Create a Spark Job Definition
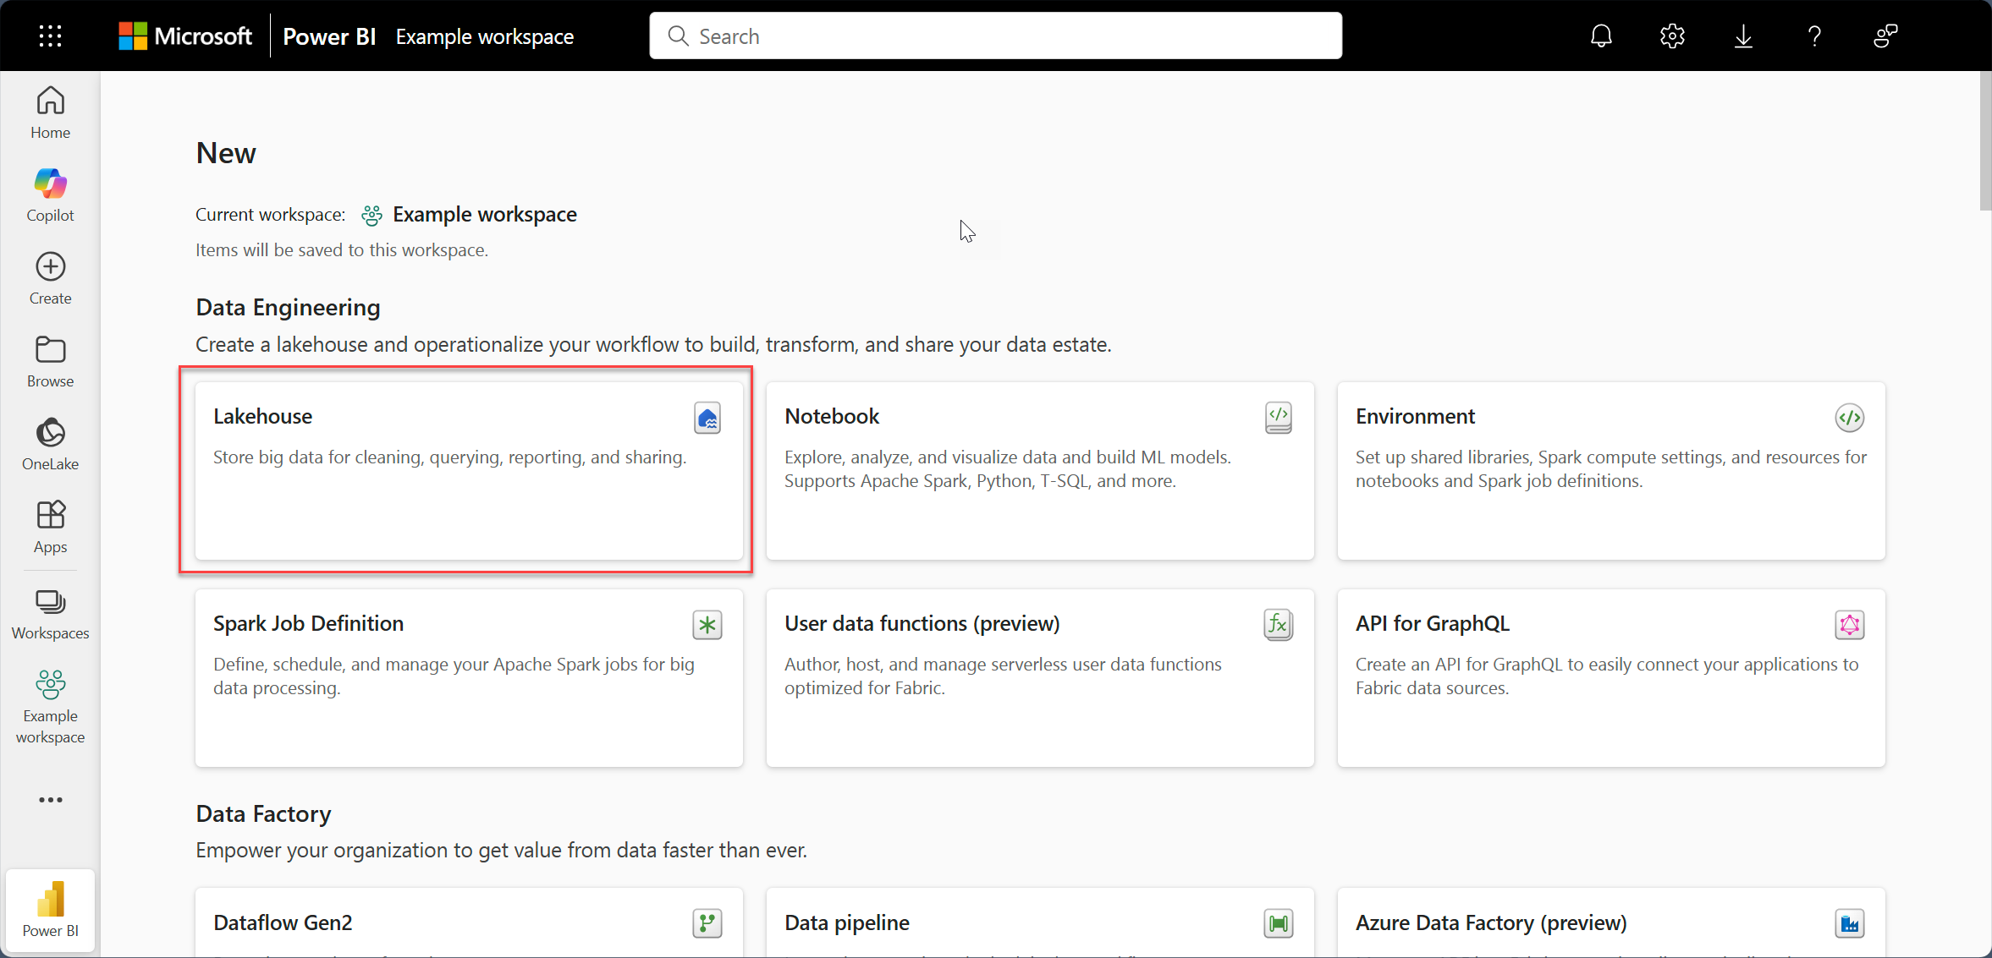 click(469, 678)
